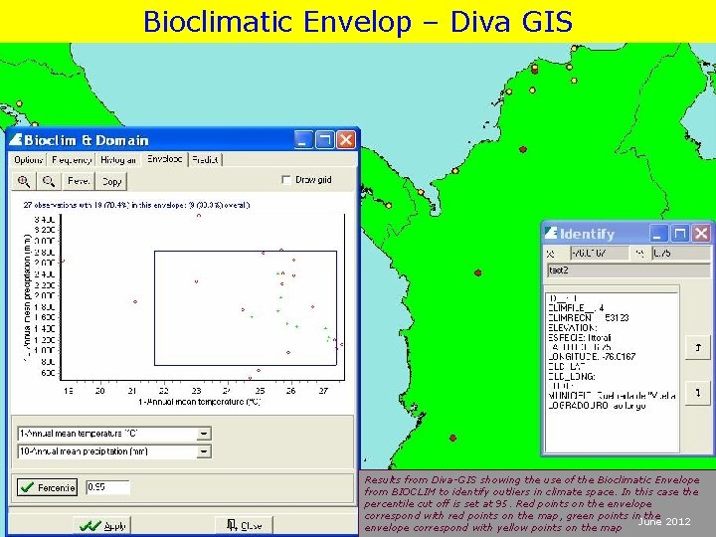Maximize the Bioclim & Domain window
716x537 pixels.
[x=324, y=140]
